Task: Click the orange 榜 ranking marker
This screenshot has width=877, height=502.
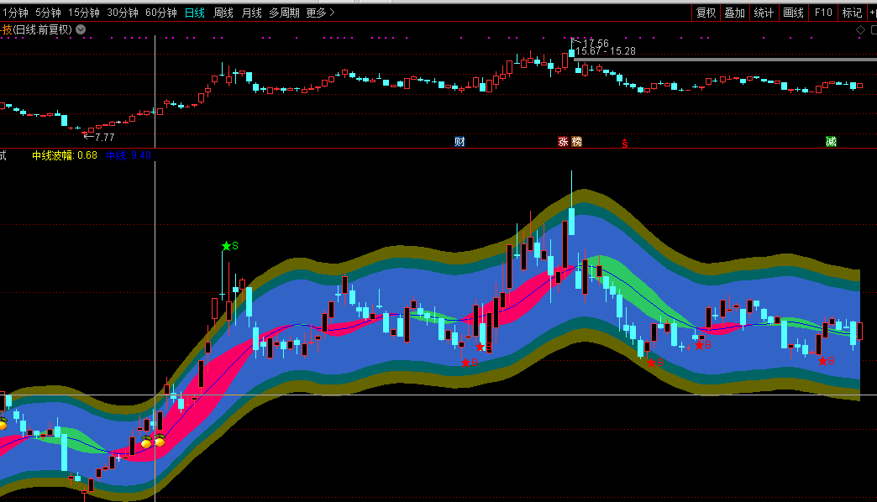Action: [576, 141]
